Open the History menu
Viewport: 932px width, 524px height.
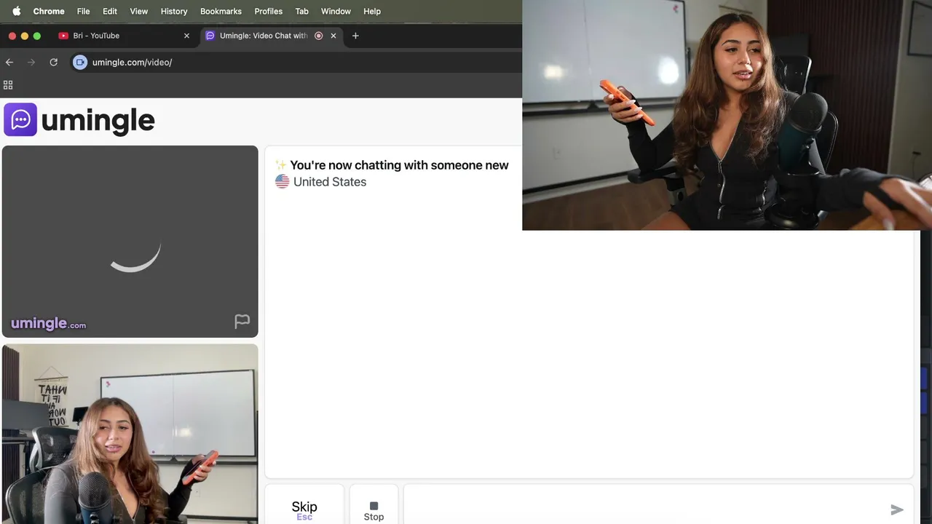pyautogui.click(x=174, y=11)
